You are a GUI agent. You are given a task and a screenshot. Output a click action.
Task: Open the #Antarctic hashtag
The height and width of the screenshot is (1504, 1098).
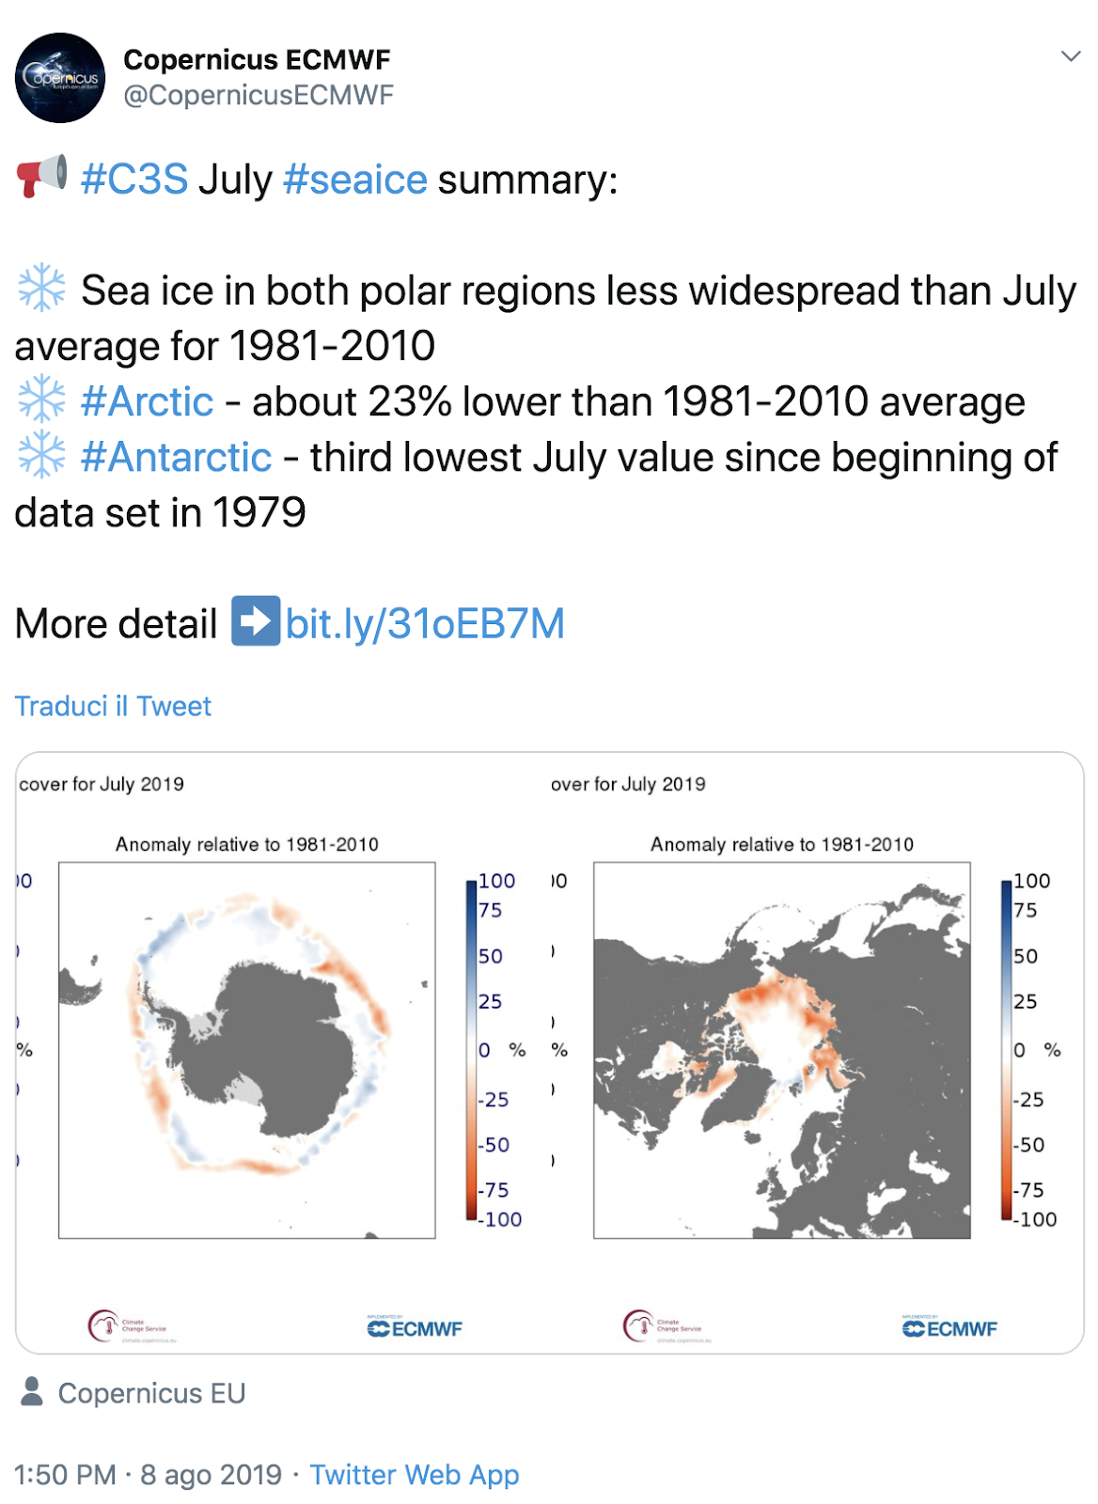176,458
